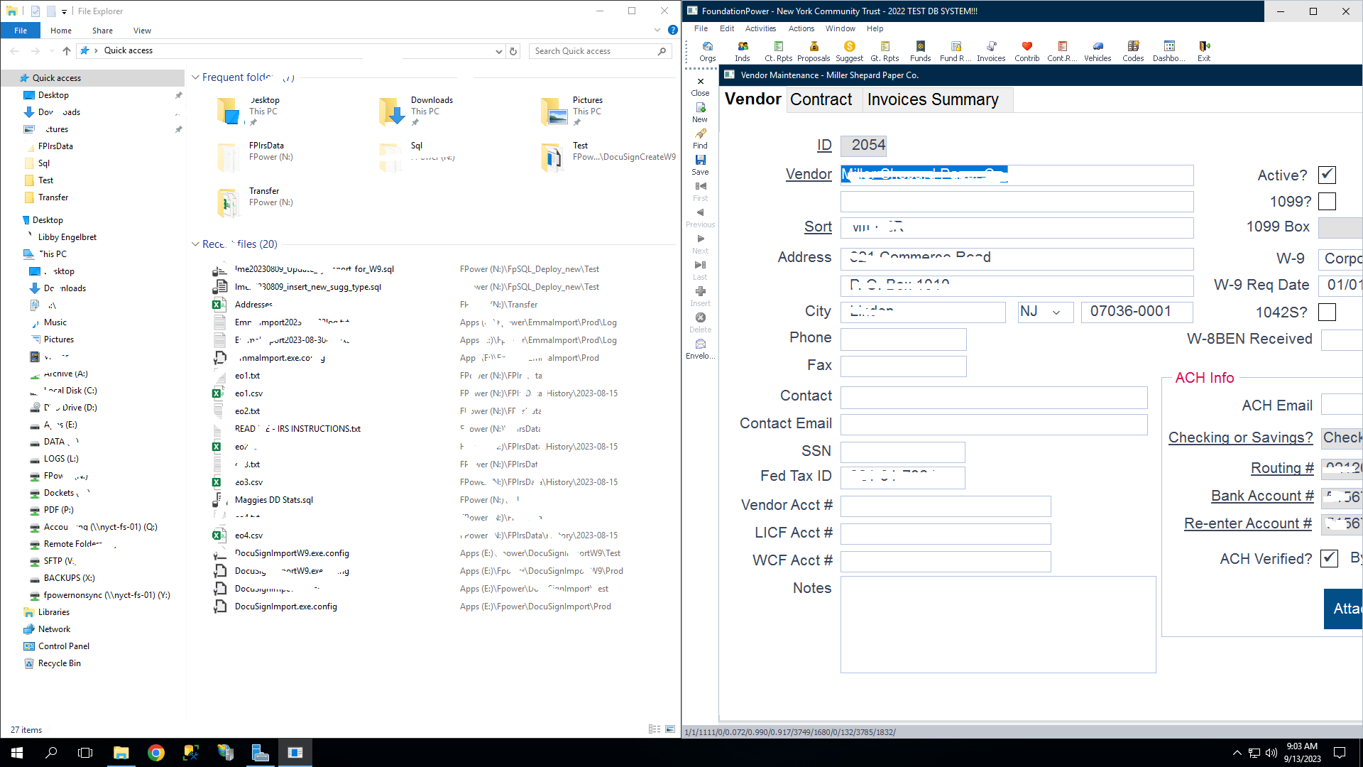The height and width of the screenshot is (767, 1363).
Task: Open the Activities menu
Action: 760,28
